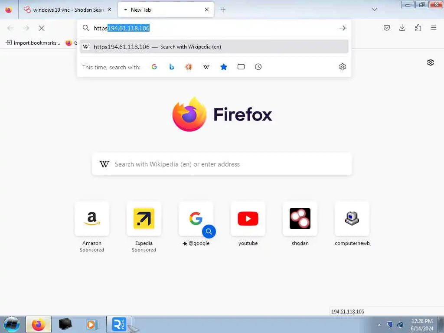Expand the list all tabs chevron

[374, 10]
